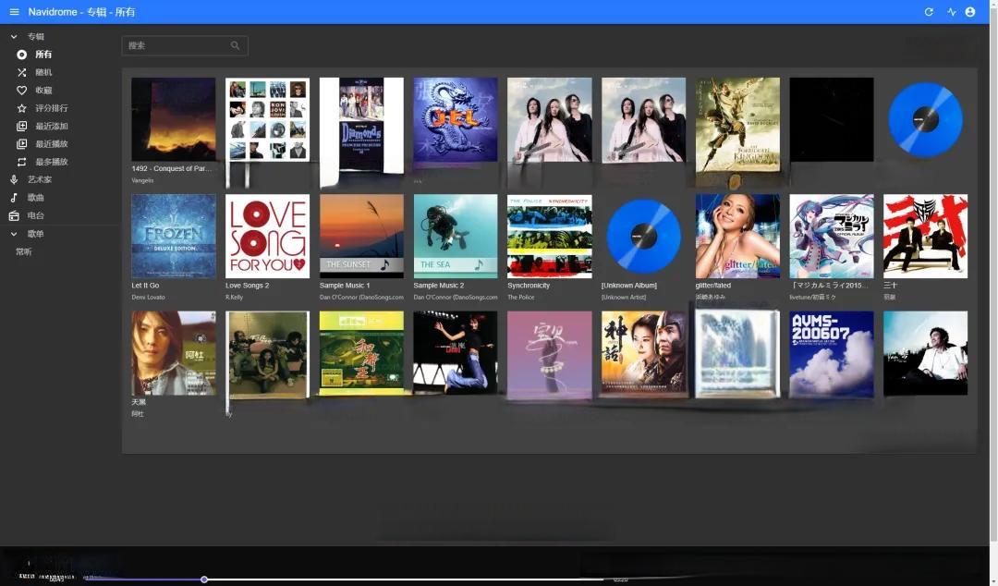Open artist The Police
The image size is (998, 586).
(520, 298)
